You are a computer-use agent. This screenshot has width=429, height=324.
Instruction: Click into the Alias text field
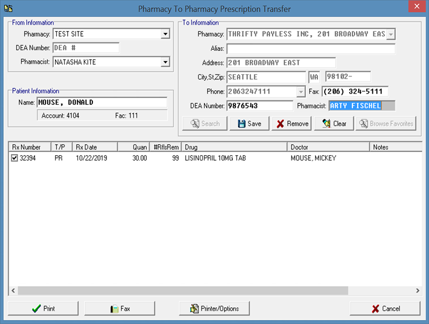pos(310,49)
